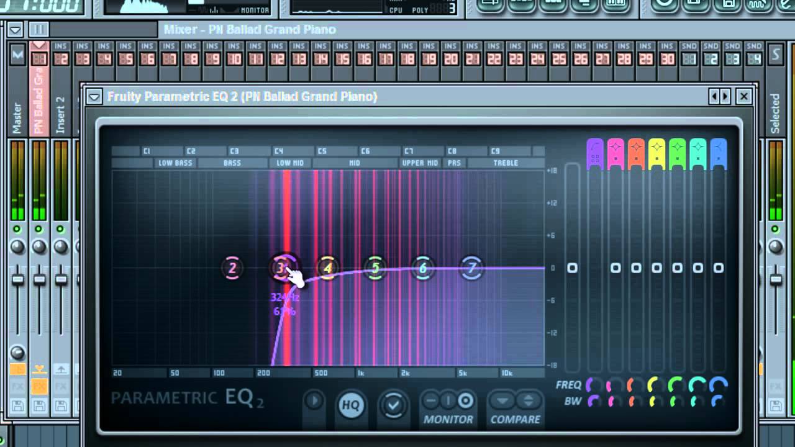Open the yellow band 4 type selector
795x447 pixels.
click(x=656, y=154)
